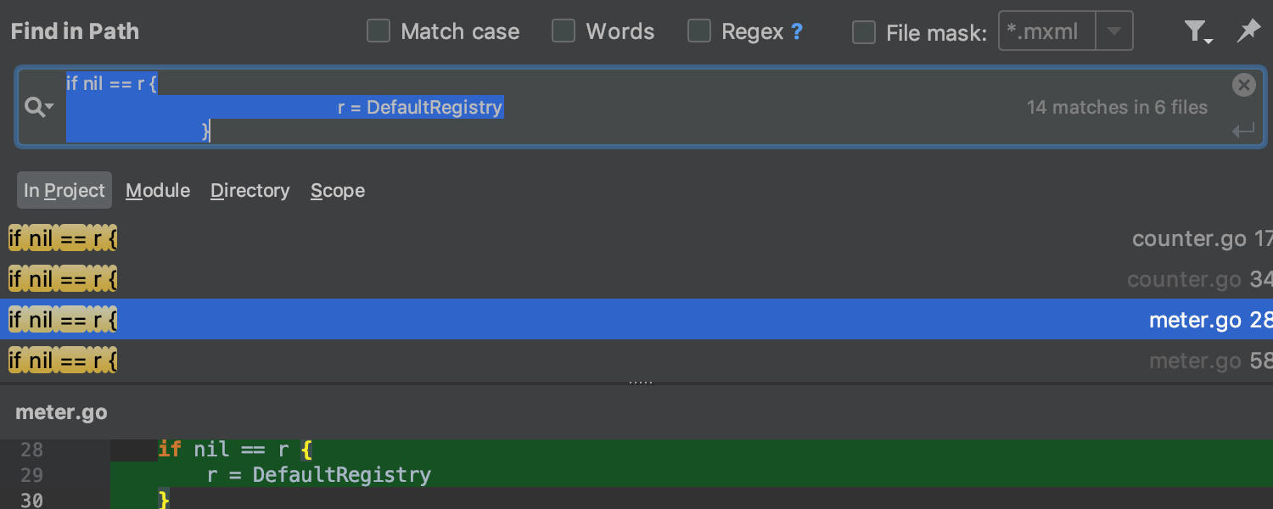
Task: Switch to the Module tab
Action: 158,191
